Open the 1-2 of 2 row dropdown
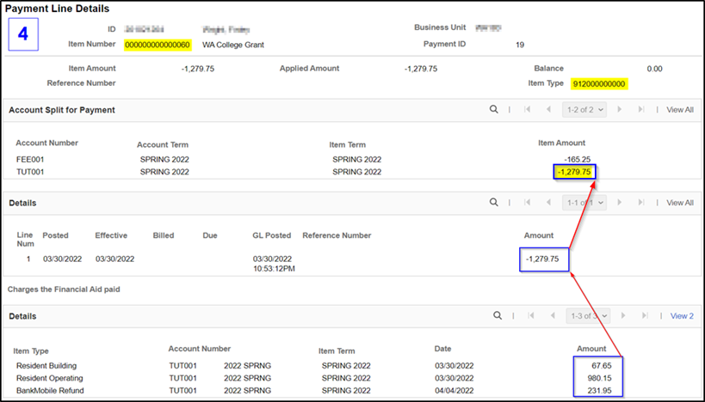 [x=584, y=110]
